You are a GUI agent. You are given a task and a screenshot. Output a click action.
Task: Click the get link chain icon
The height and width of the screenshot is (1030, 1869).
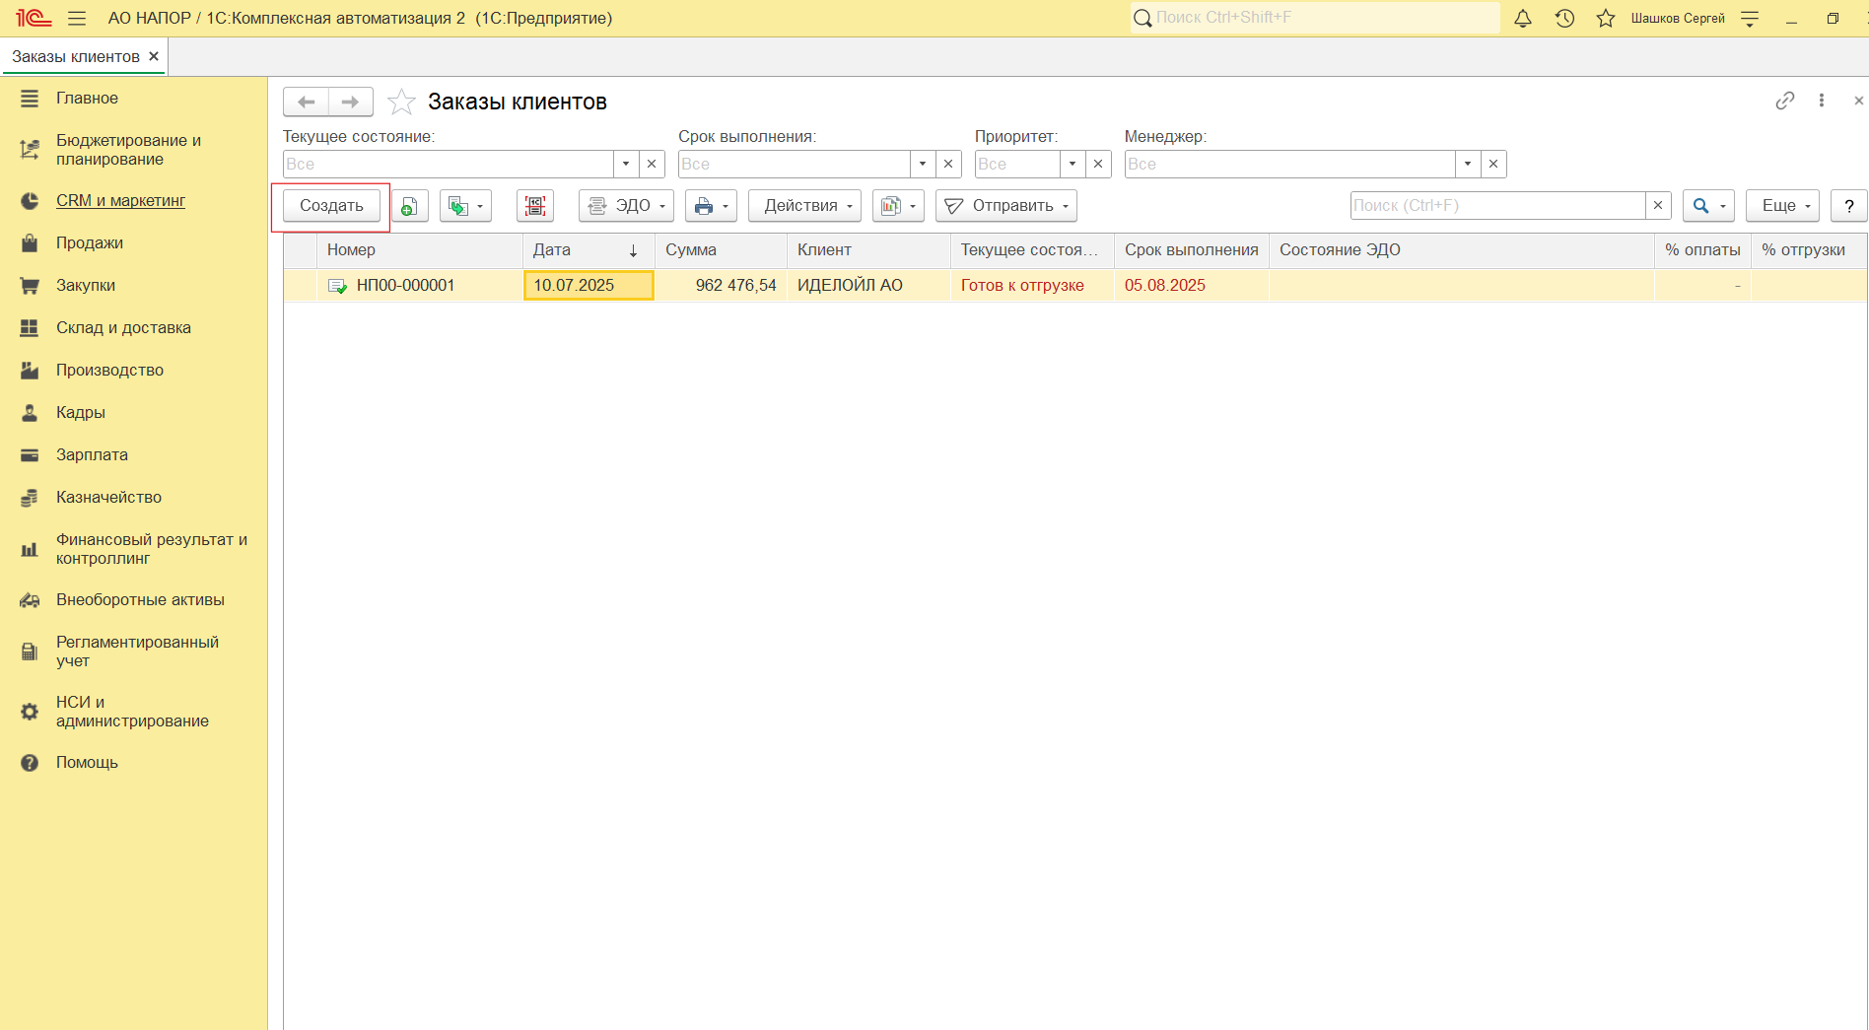(1784, 101)
